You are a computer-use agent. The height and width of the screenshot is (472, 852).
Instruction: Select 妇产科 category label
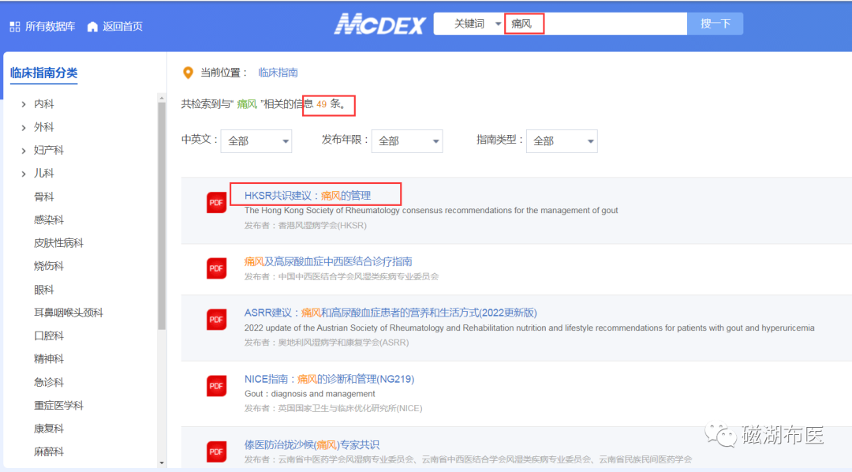49,151
